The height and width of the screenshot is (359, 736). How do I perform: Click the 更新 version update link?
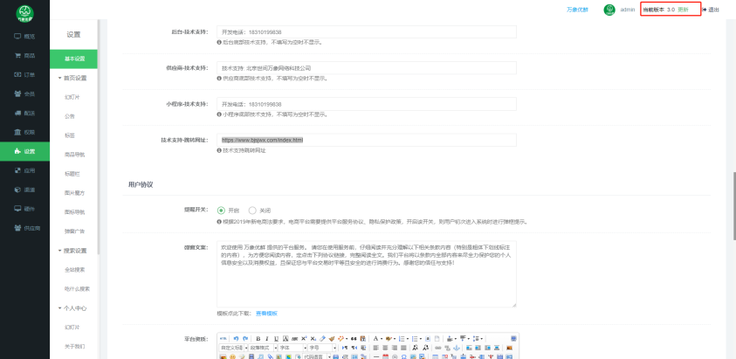[x=683, y=10]
